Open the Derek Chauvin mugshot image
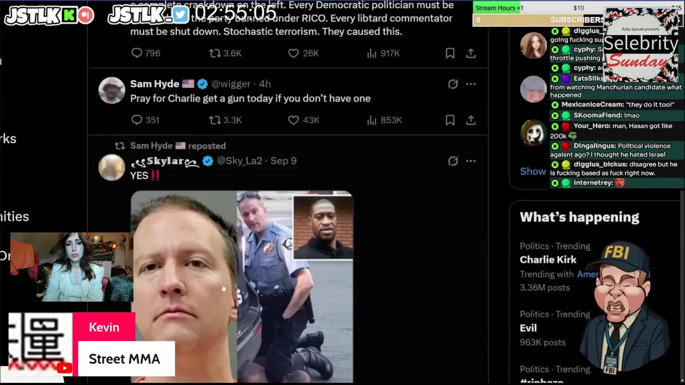 click(x=184, y=287)
